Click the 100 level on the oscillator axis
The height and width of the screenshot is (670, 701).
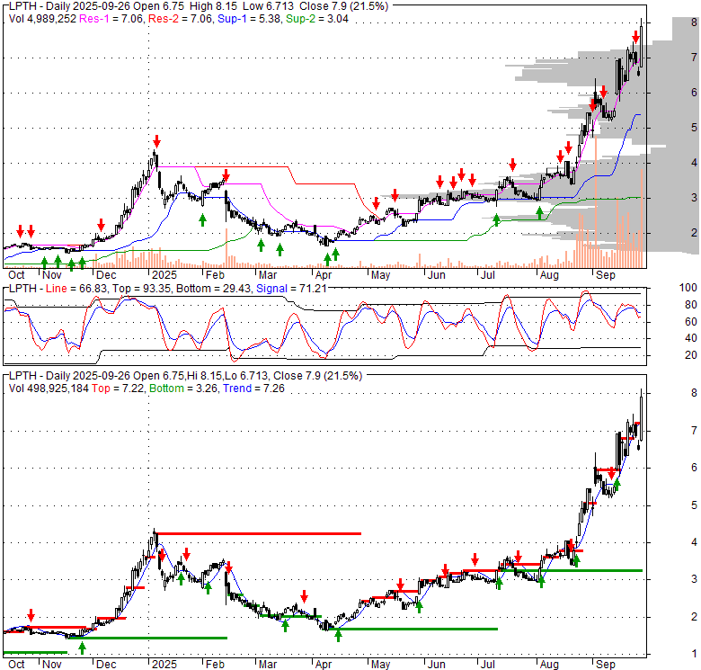click(x=688, y=288)
